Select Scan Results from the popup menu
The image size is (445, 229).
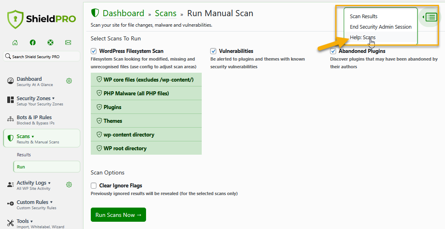tap(364, 17)
